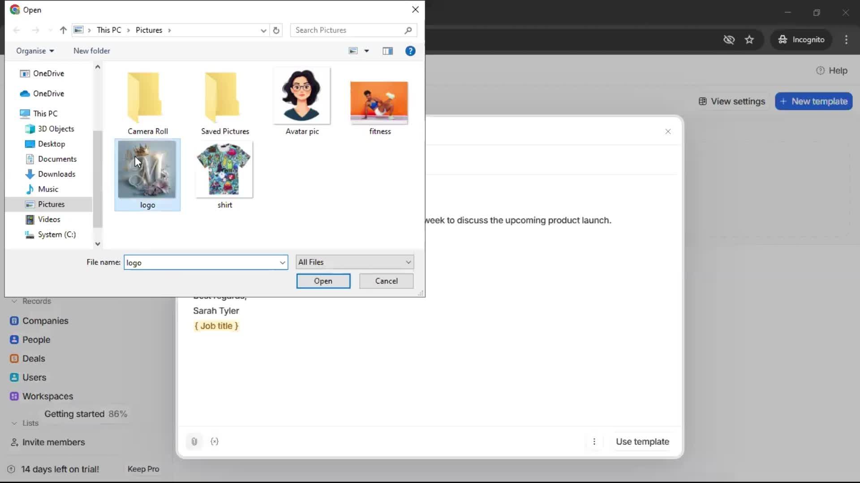The height and width of the screenshot is (483, 860).
Task: Click the Getting started progress indicator
Action: [86, 414]
